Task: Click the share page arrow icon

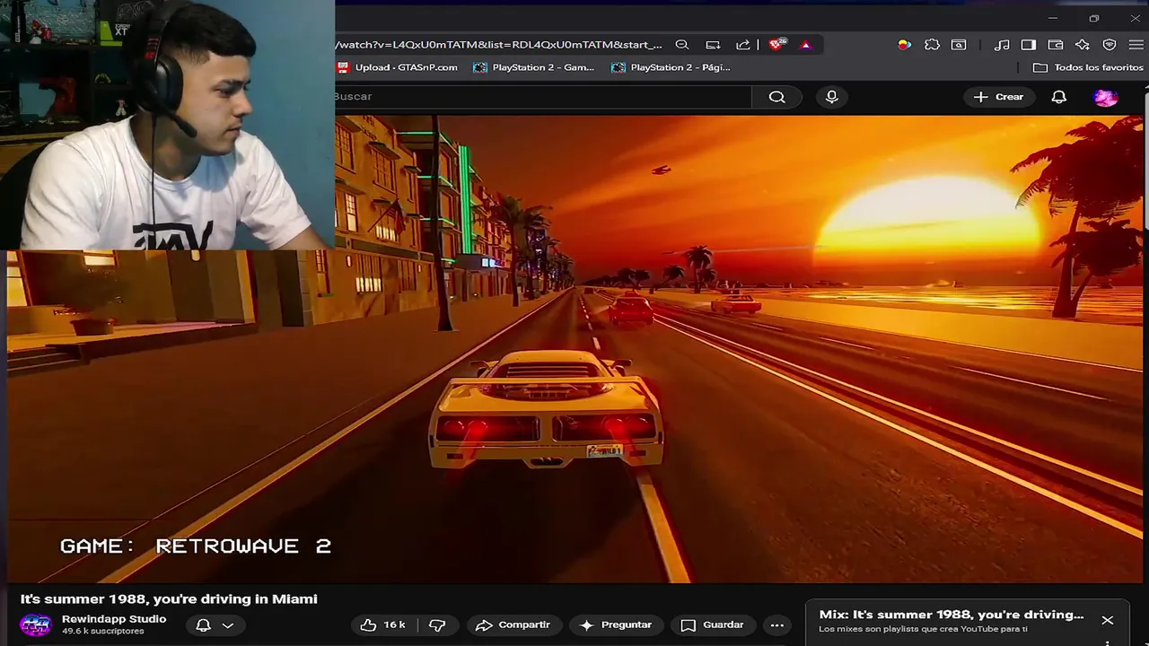Action: coord(743,45)
